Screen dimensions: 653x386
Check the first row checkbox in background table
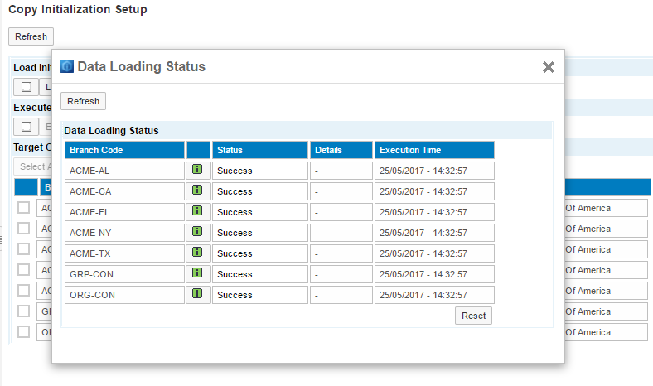pos(24,207)
